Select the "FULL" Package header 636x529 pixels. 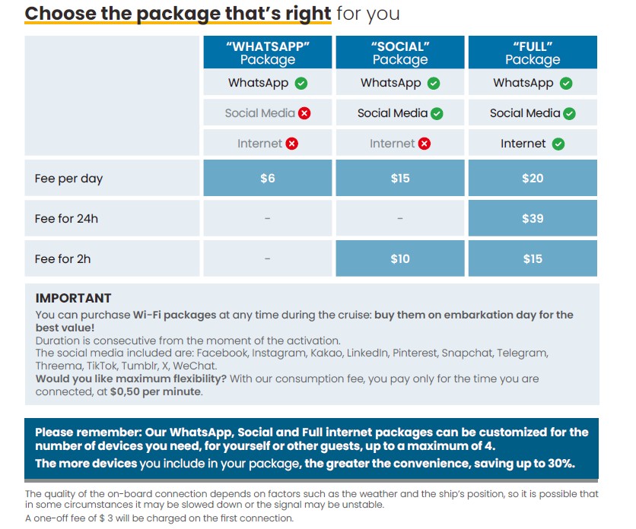pyautogui.click(x=533, y=52)
